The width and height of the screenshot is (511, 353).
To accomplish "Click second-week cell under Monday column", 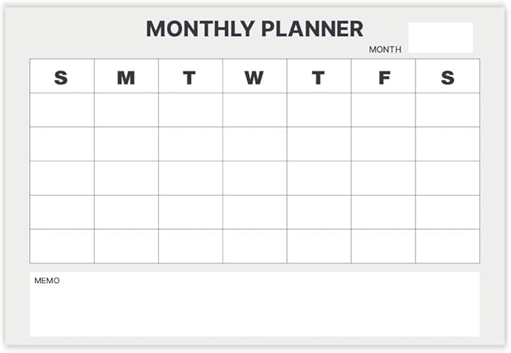I will point(126,144).
